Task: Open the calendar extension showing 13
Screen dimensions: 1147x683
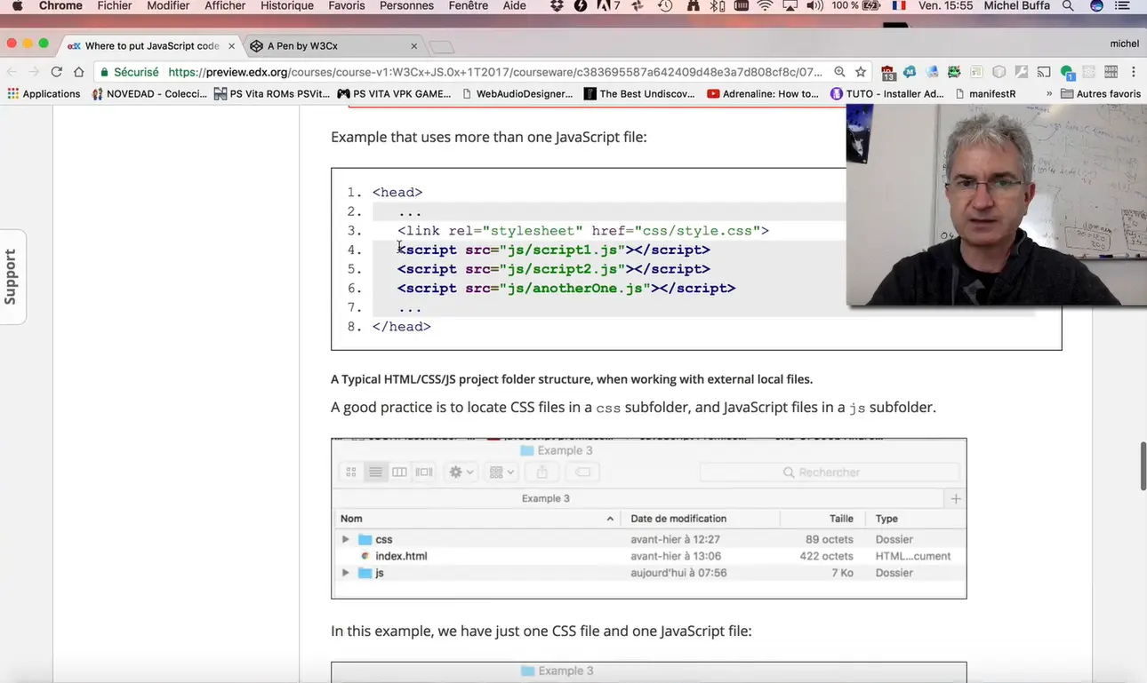Action: (x=887, y=72)
